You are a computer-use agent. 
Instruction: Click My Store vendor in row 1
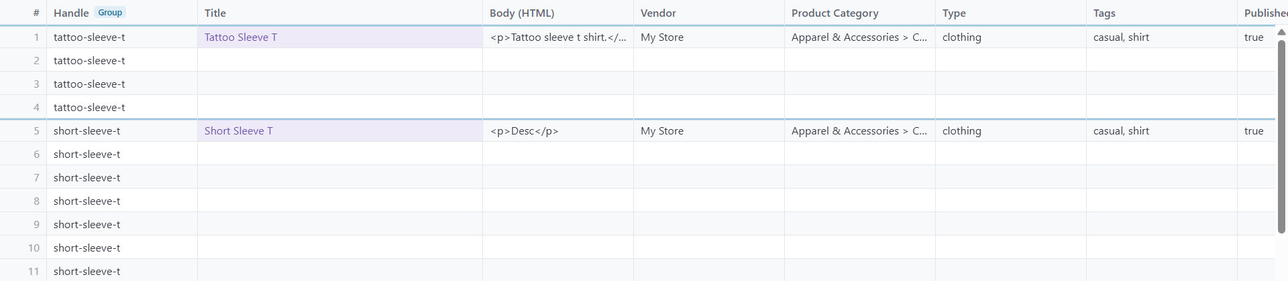[709, 37]
